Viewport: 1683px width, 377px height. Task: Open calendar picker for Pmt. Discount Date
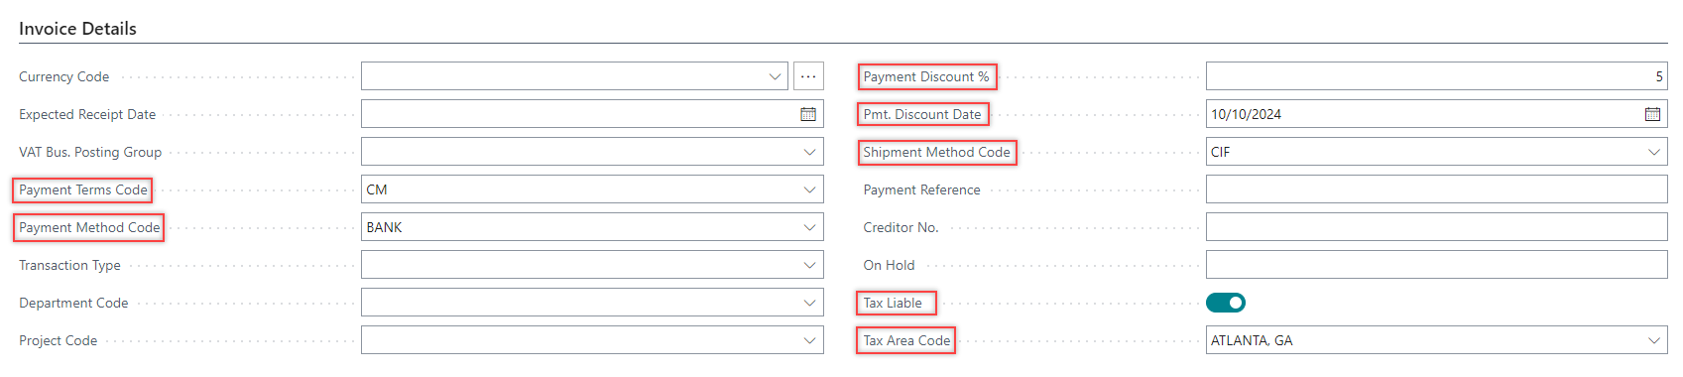tap(1652, 114)
